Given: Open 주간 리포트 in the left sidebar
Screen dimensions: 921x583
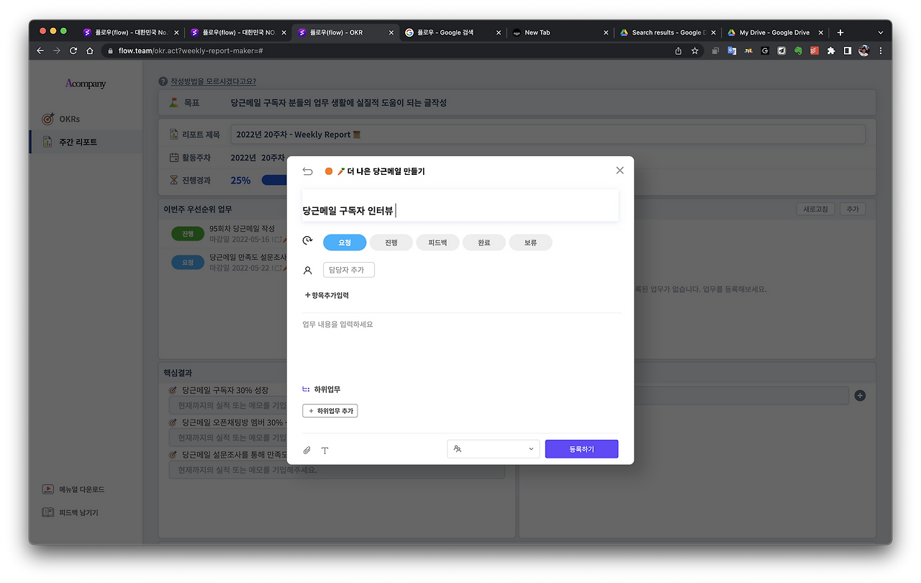Looking at the screenshot, I should (x=86, y=142).
